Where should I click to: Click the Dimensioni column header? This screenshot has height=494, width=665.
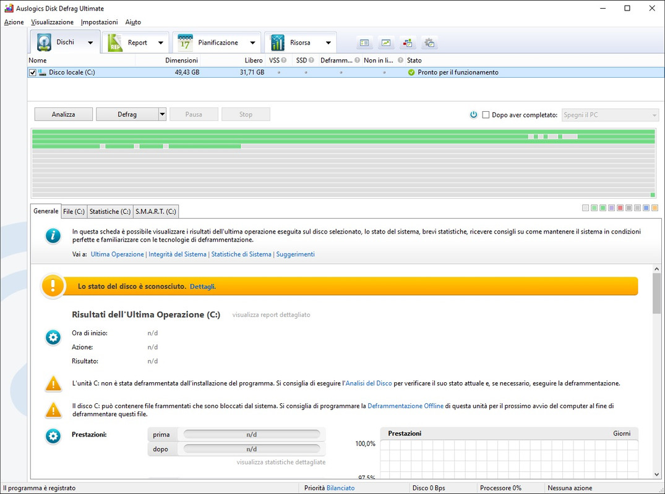(168, 60)
